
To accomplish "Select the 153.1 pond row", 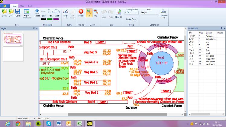I will [x=207, y=53].
